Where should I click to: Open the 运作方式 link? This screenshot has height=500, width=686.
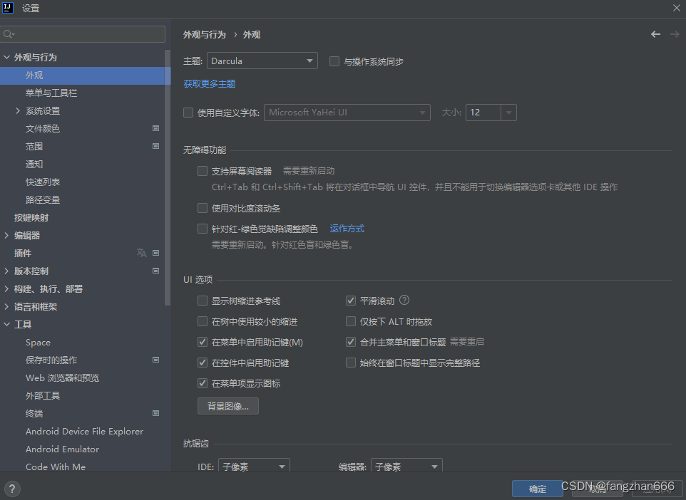[x=347, y=229]
